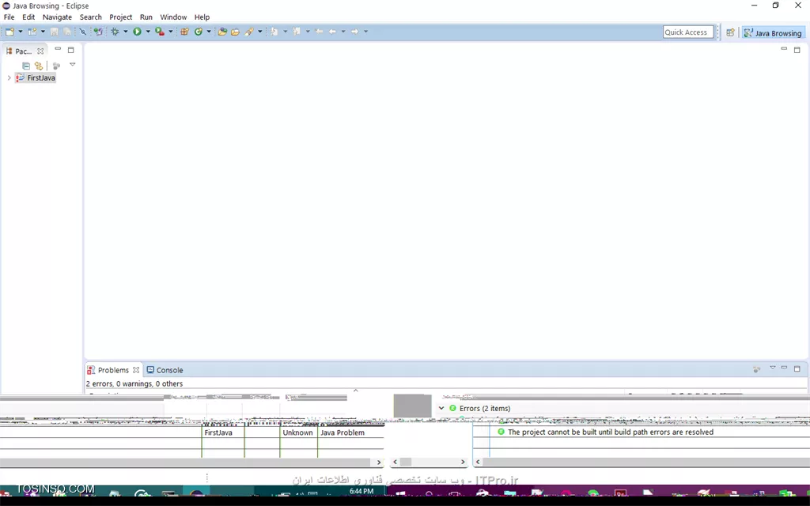Close the Package Explorer tab

(x=40, y=51)
